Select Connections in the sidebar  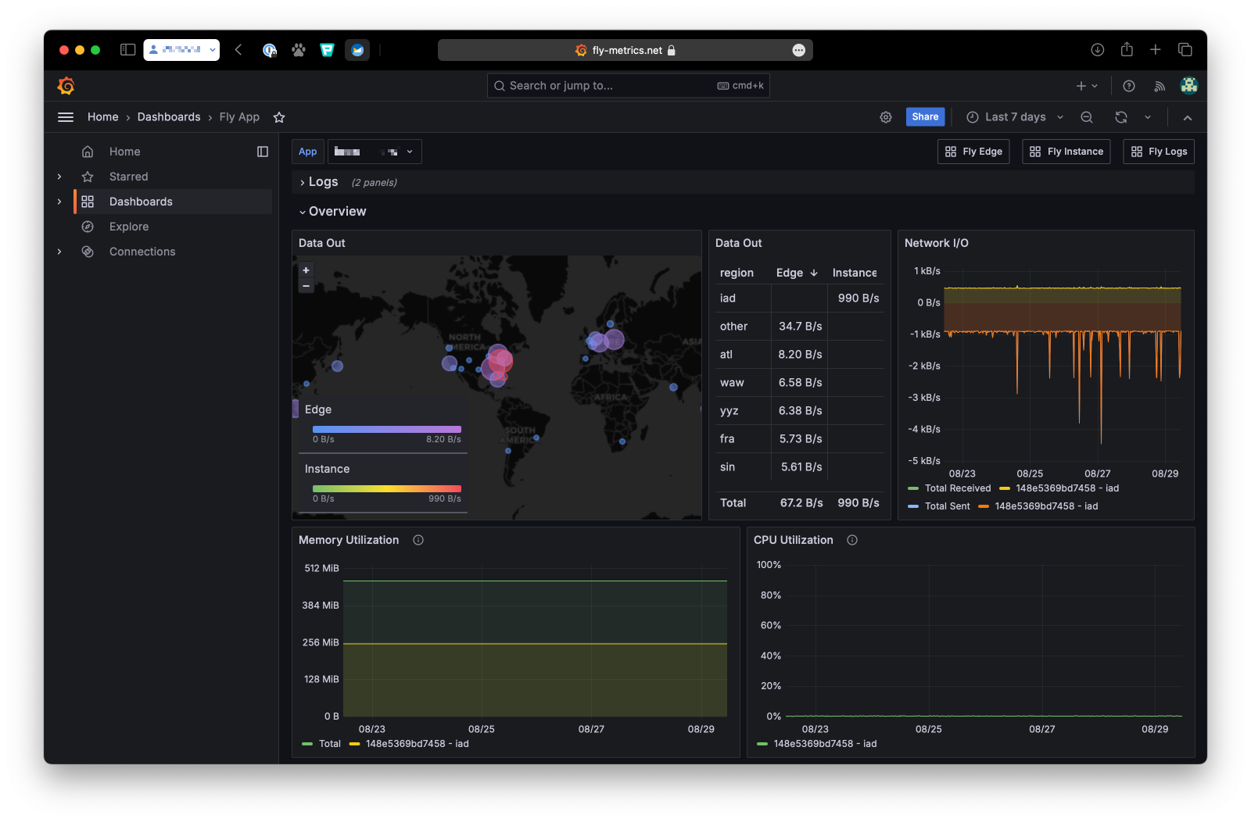coord(142,252)
